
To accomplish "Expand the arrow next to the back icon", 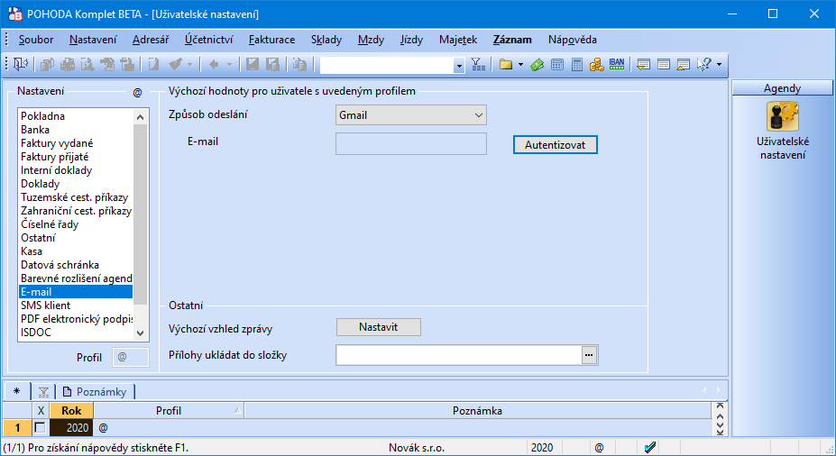I will point(229,65).
